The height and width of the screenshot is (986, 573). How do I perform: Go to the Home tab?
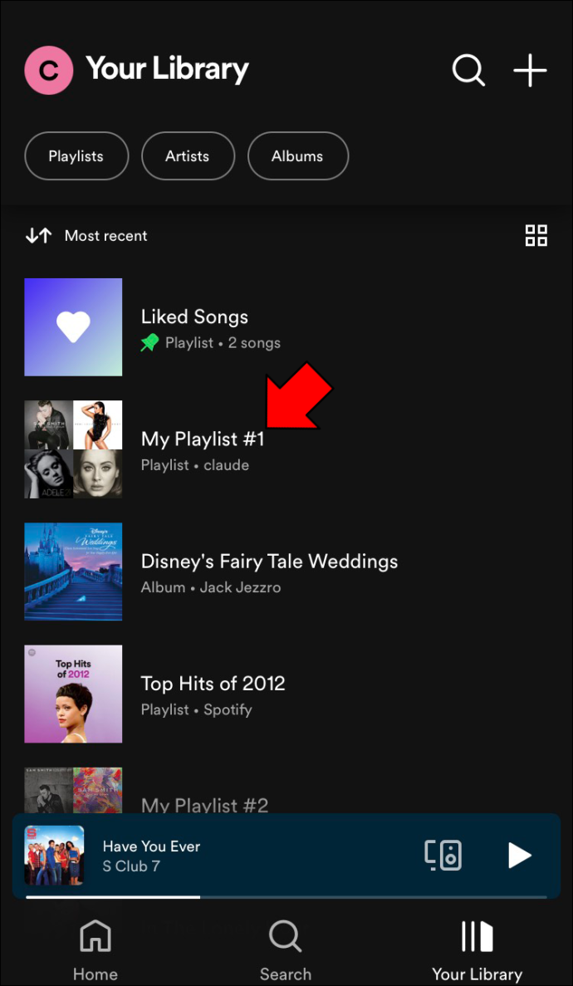(x=95, y=950)
